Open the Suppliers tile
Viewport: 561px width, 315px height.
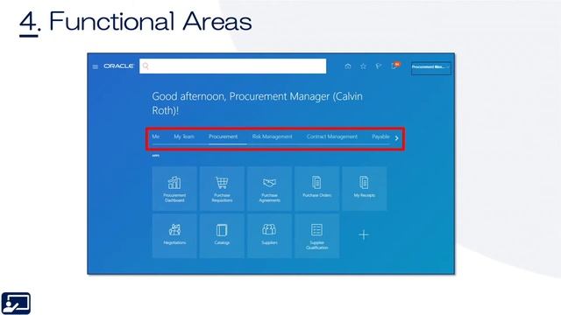pos(269,235)
